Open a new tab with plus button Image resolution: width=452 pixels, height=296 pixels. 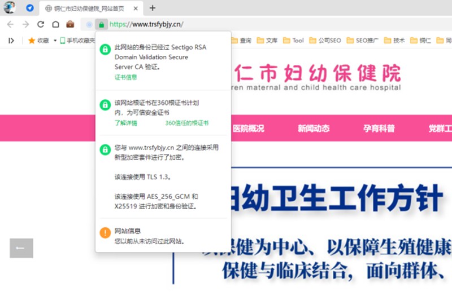[152, 8]
